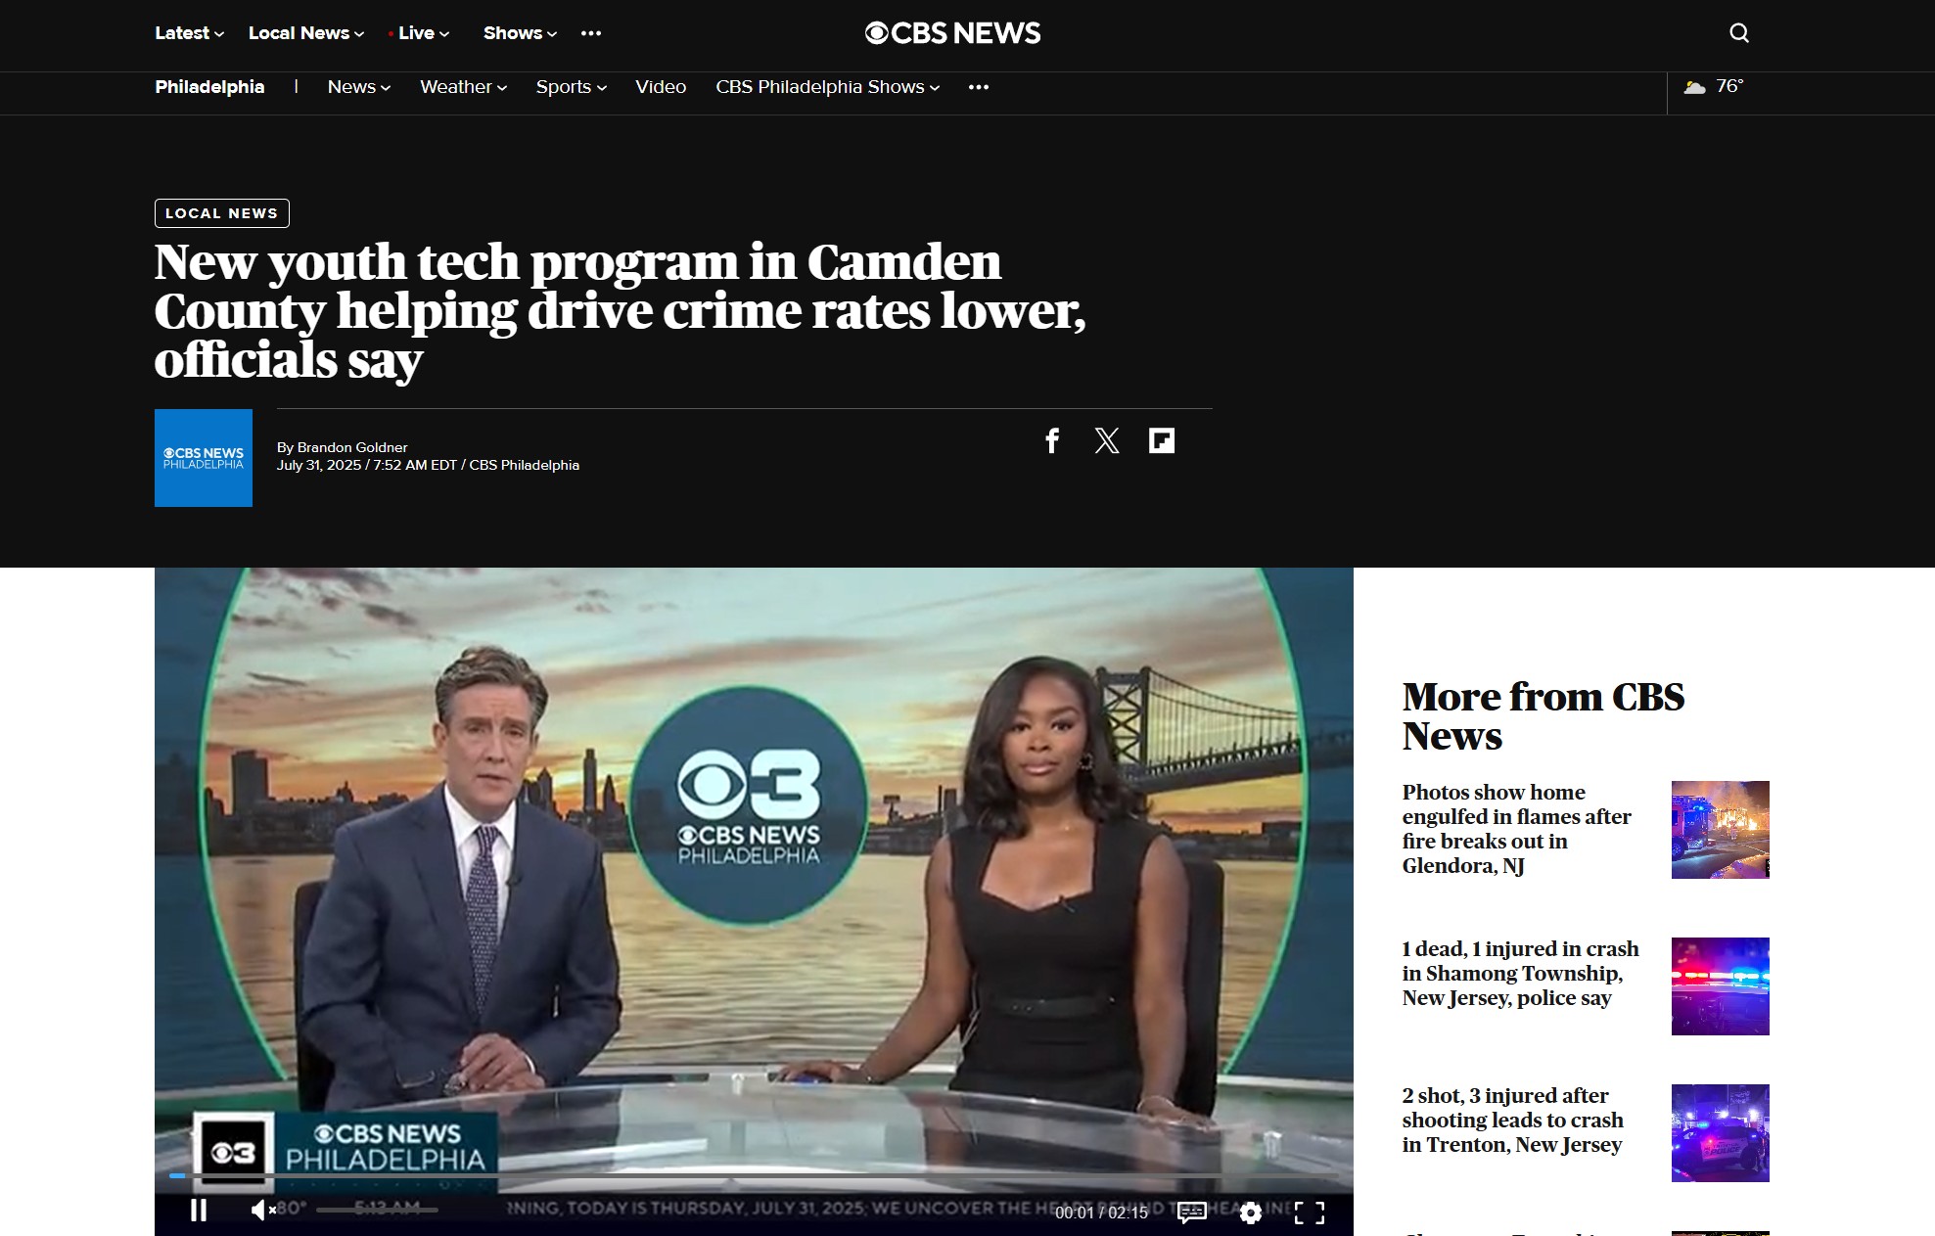Click Glendora fire thumbnail image
This screenshot has width=1935, height=1236.
point(1720,830)
